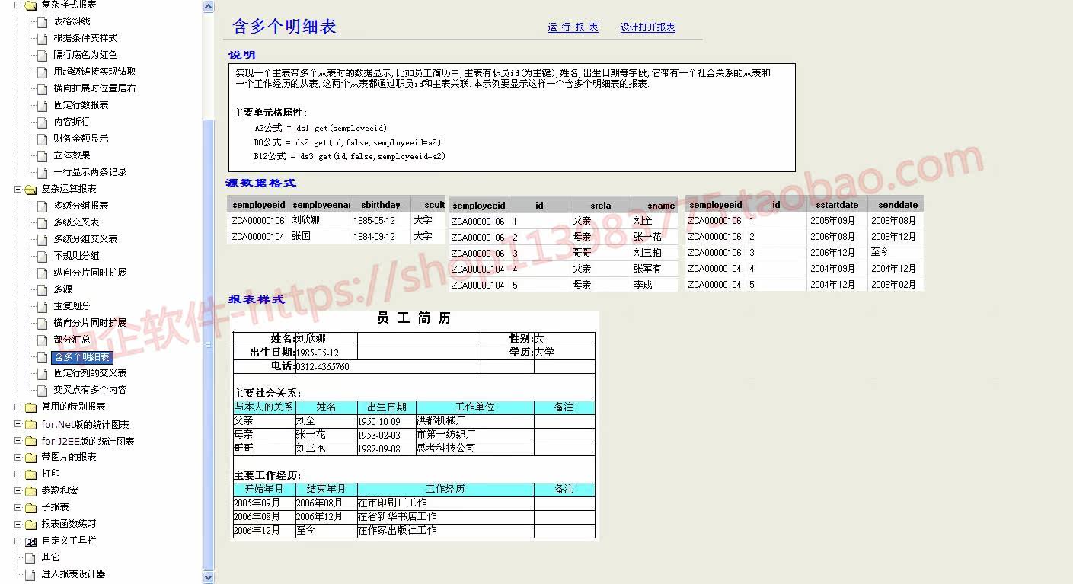This screenshot has width=1073, height=584.
Task: Expand the 带图片的报表 folder
Action: tap(18, 457)
